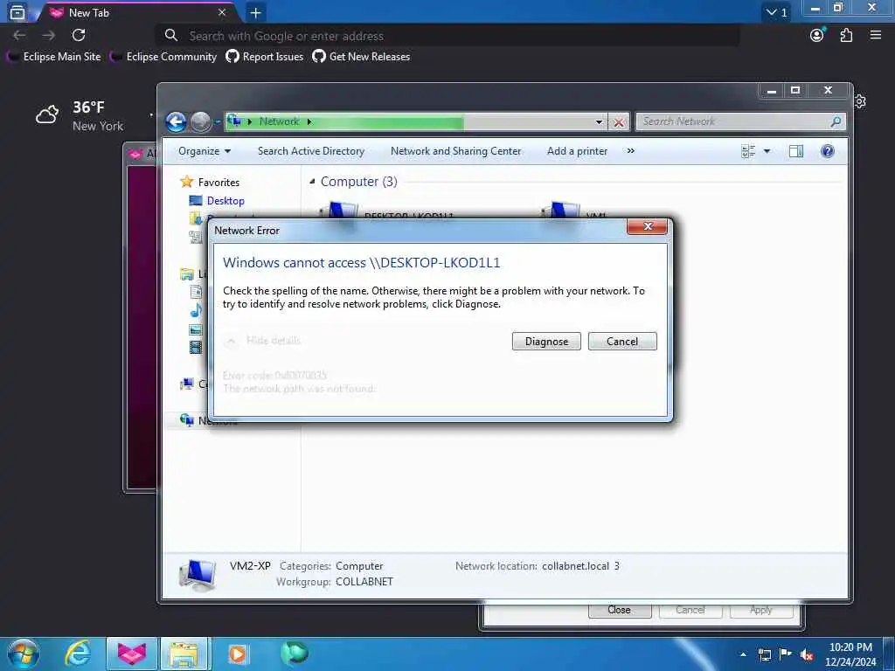Click Search Active Directory
The height and width of the screenshot is (671, 895).
point(311,151)
